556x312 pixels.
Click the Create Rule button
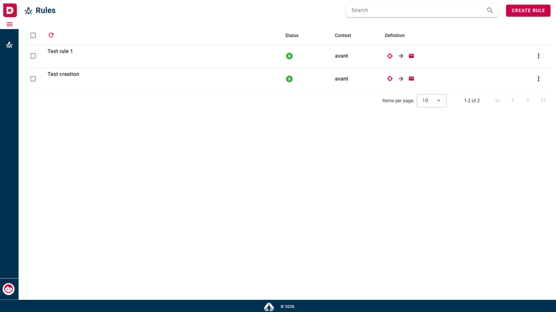coord(528,11)
